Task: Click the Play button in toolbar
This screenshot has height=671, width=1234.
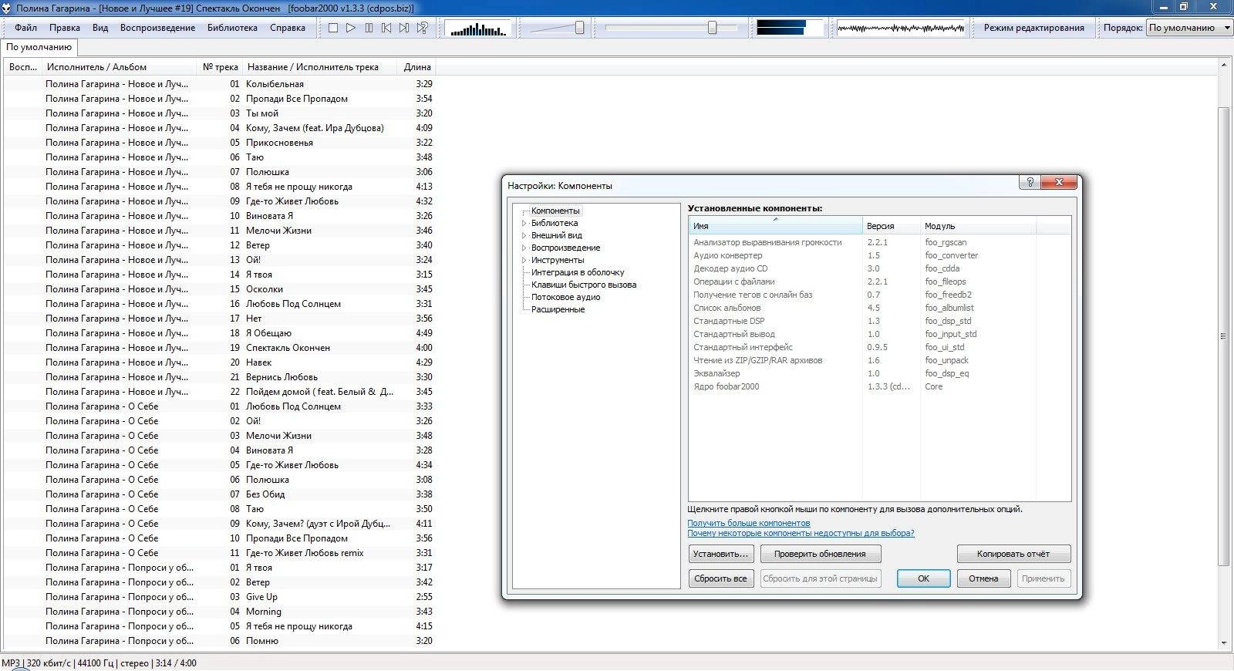Action: click(351, 28)
